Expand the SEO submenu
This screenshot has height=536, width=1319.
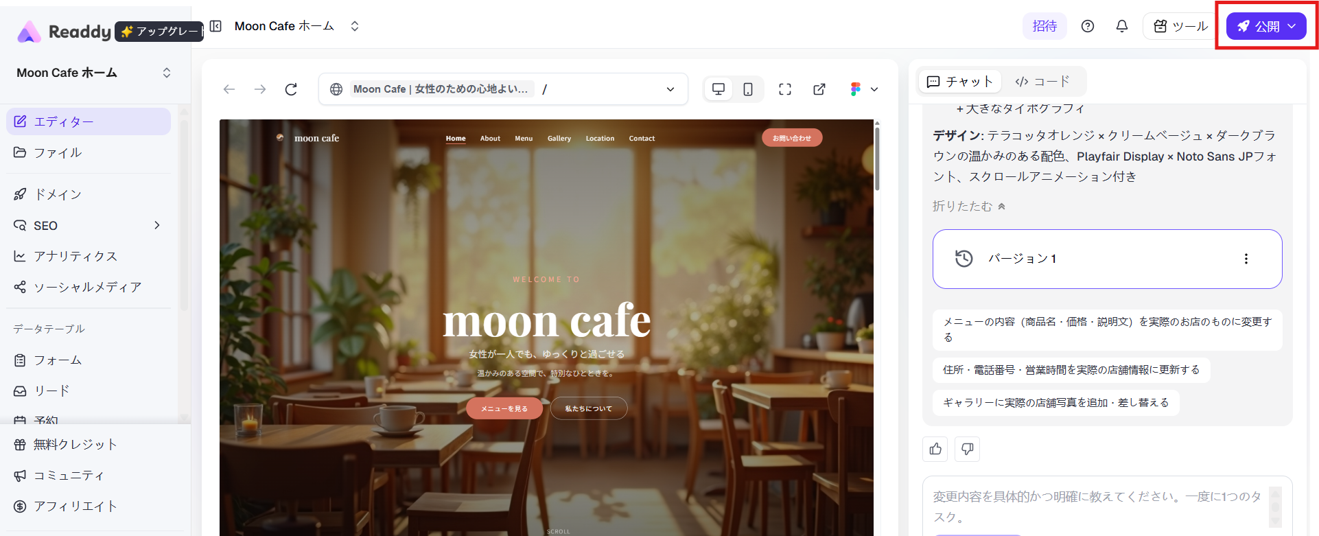point(157,225)
